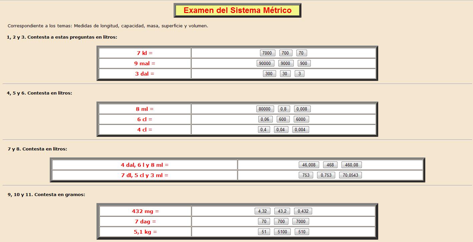Click the heading '1, 2 y 3. Contesta a estas preguntas en litros'
The height and width of the screenshot is (242, 473).
point(62,37)
